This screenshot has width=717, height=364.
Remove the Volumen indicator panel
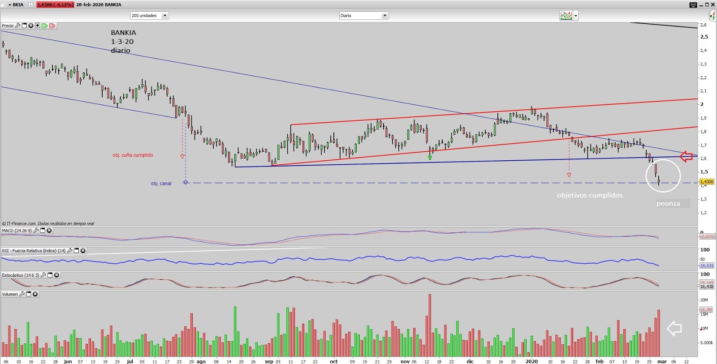[x=35, y=294]
